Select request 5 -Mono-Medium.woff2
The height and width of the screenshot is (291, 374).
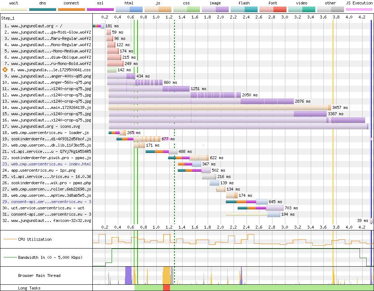[x=48, y=51]
